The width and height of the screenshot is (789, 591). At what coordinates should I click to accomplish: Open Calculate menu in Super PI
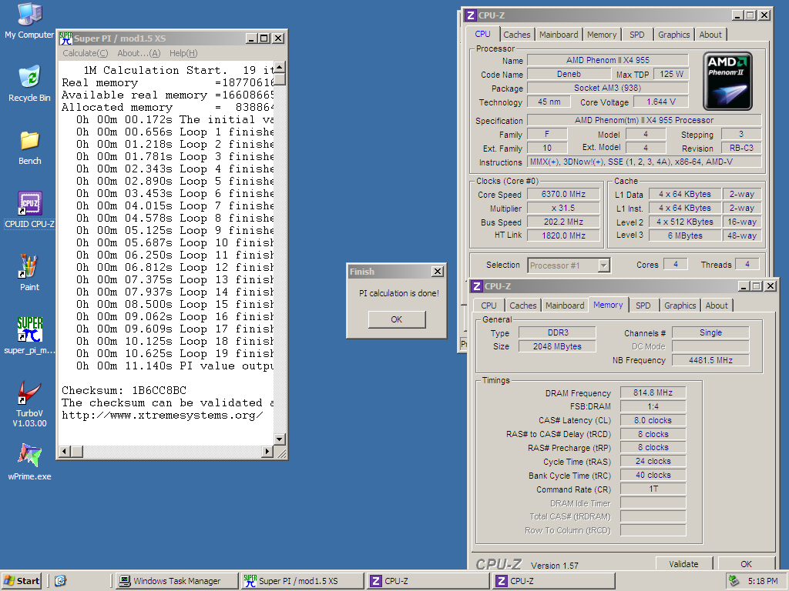pyautogui.click(x=85, y=53)
